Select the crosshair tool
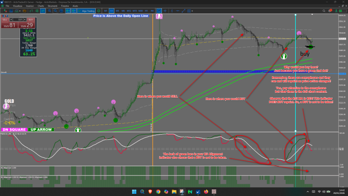The height and width of the screenshot is (196, 348). coord(165,11)
